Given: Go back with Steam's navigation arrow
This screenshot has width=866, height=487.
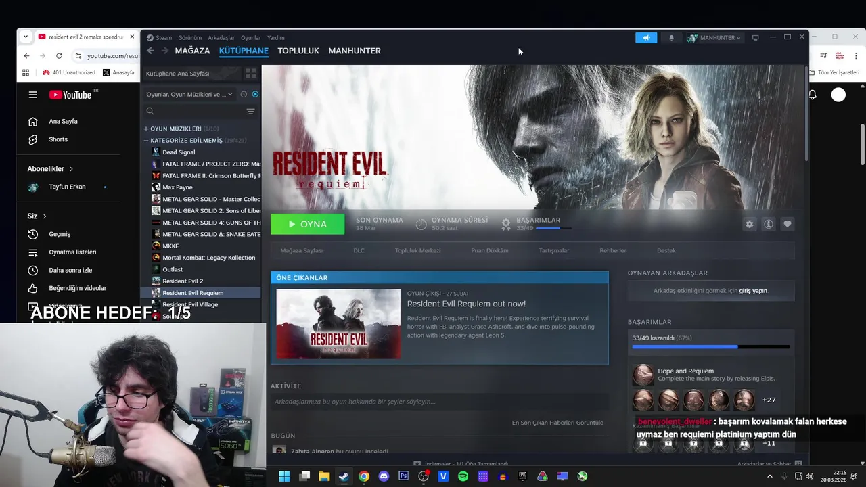Looking at the screenshot, I should (150, 51).
